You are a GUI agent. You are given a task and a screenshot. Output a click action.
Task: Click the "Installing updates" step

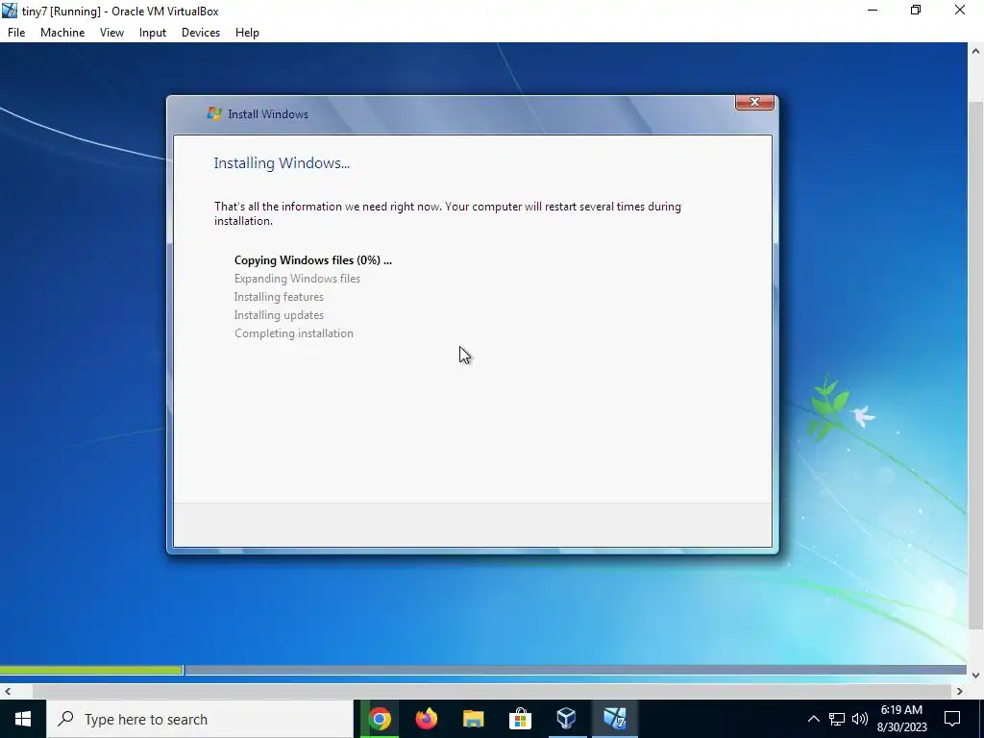280,315
